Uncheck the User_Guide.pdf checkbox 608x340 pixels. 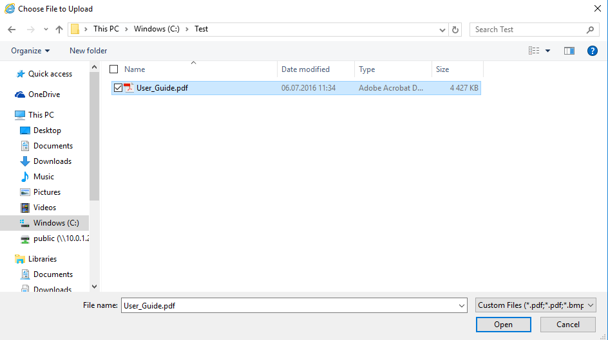(117, 88)
